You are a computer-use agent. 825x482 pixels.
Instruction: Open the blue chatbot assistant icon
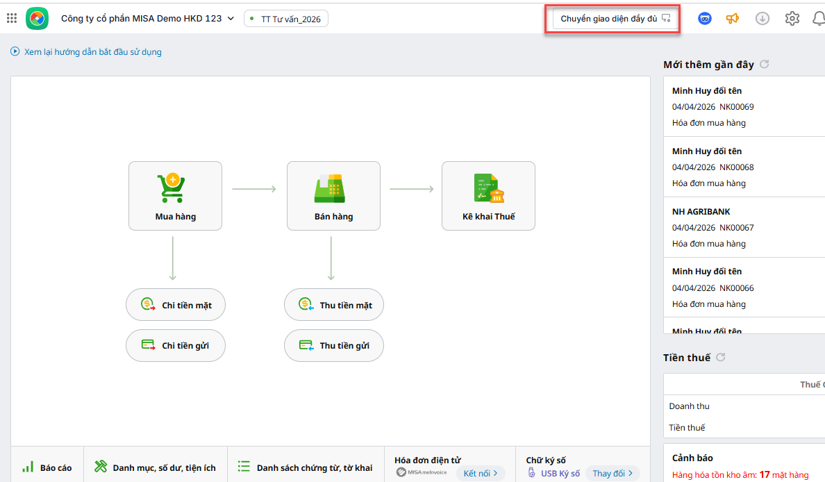[705, 19]
